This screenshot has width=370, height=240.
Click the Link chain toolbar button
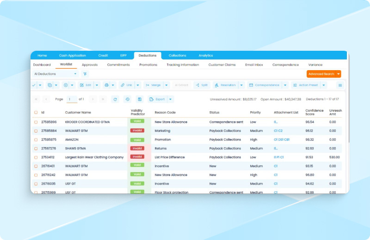(x=127, y=85)
